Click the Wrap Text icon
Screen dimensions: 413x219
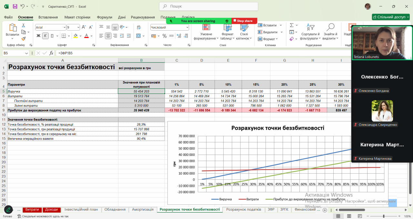139,27
